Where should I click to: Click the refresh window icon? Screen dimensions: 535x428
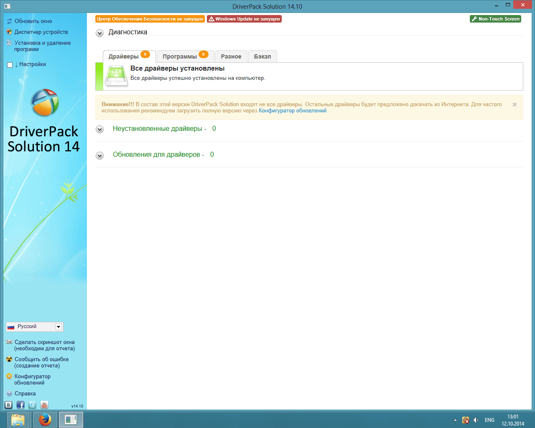(x=9, y=21)
